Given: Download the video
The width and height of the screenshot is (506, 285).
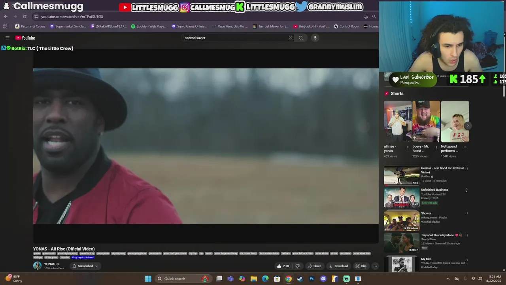Looking at the screenshot, I should 338,266.
